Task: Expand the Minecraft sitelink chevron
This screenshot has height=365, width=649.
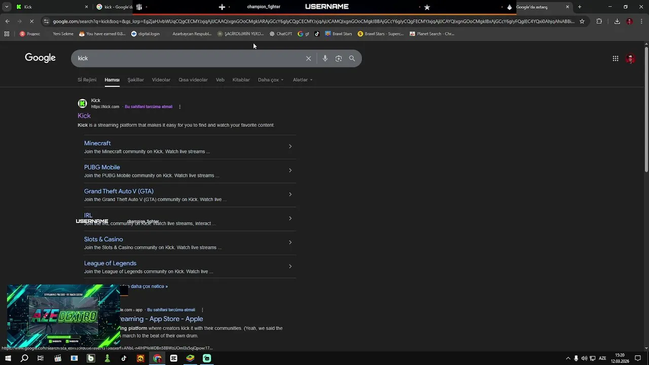Action: click(x=290, y=147)
